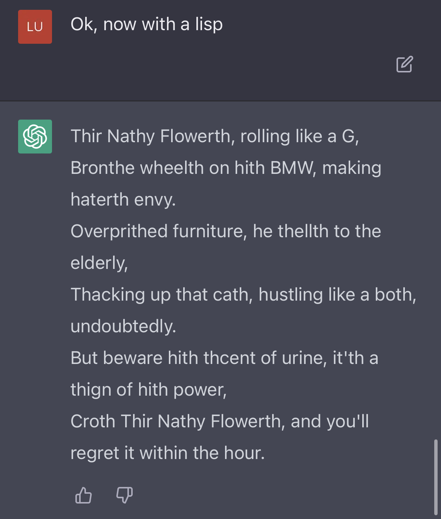Click the word "elderly,"
This screenshot has width=441, height=519.
[99, 263]
